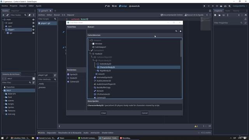Click the movie maker mode icon
The height and width of the screenshot is (140, 249).
pos(230,6)
